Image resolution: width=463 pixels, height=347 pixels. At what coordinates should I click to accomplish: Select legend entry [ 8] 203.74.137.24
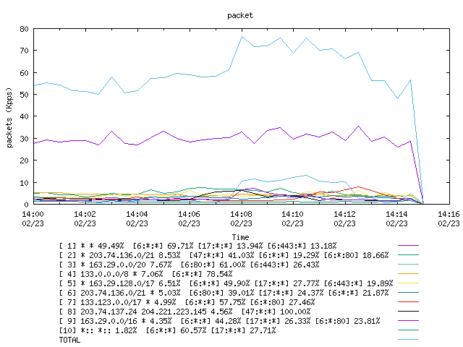(185, 312)
